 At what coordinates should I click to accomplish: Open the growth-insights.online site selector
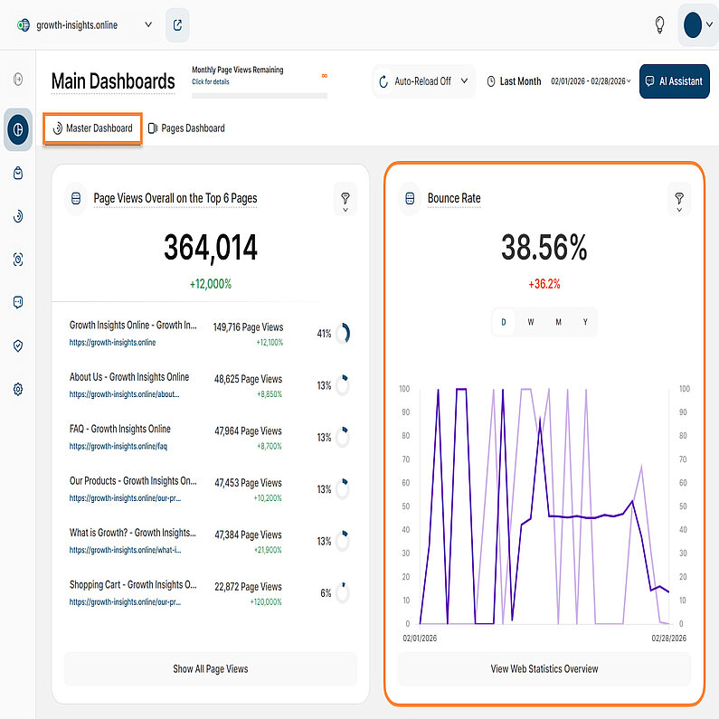pyautogui.click(x=85, y=24)
